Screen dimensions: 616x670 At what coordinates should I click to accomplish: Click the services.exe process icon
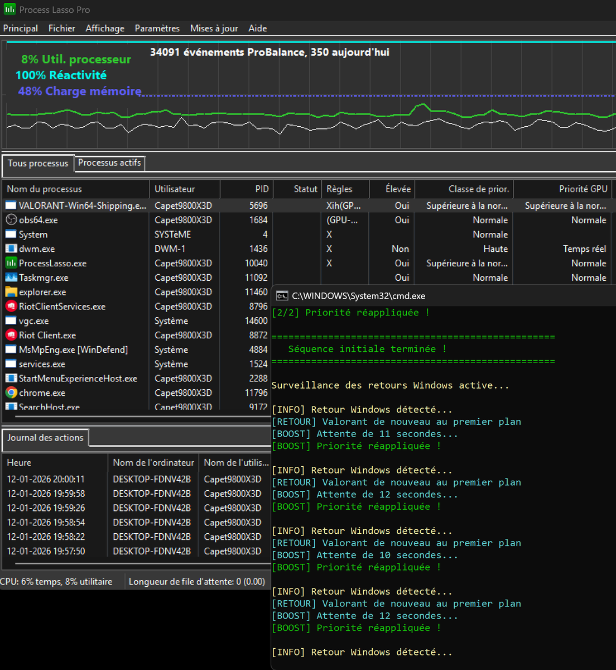coord(11,364)
